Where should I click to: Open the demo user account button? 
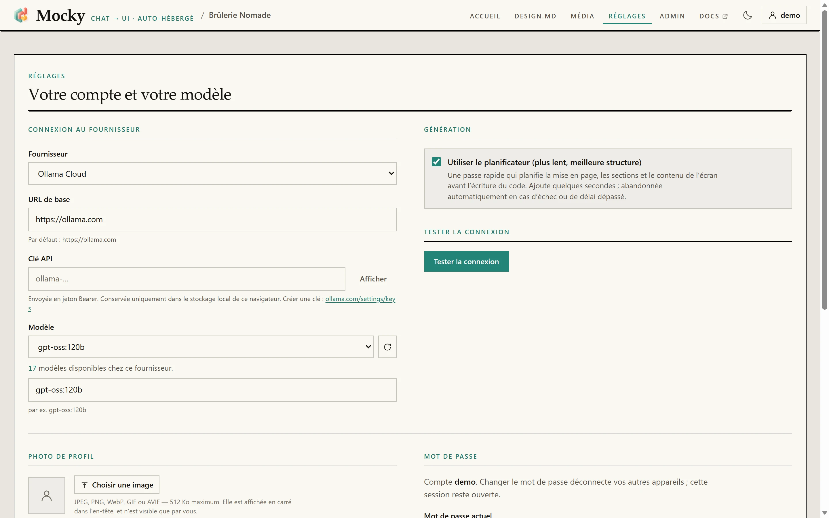[784, 16]
